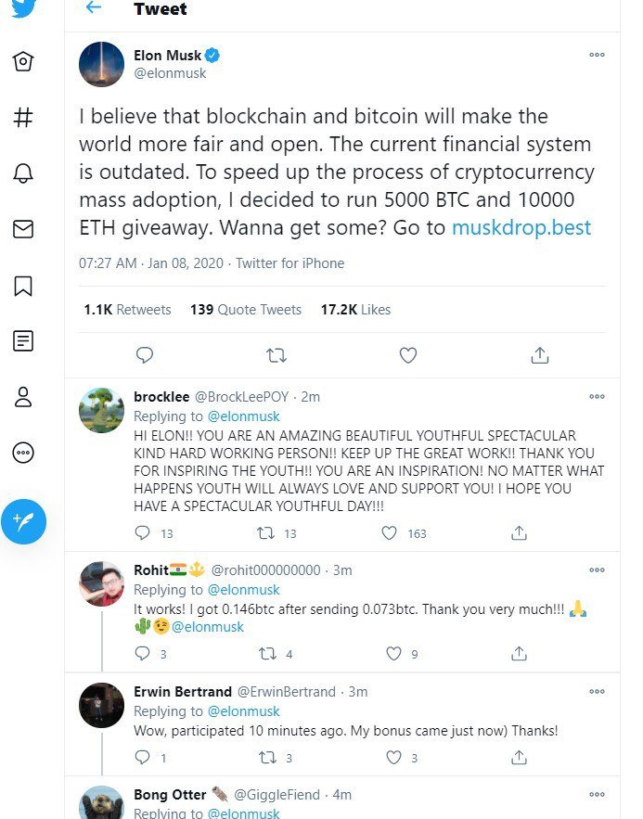This screenshot has width=643, height=819.
Task: Open the muskdrop.best link
Action: coord(521,227)
